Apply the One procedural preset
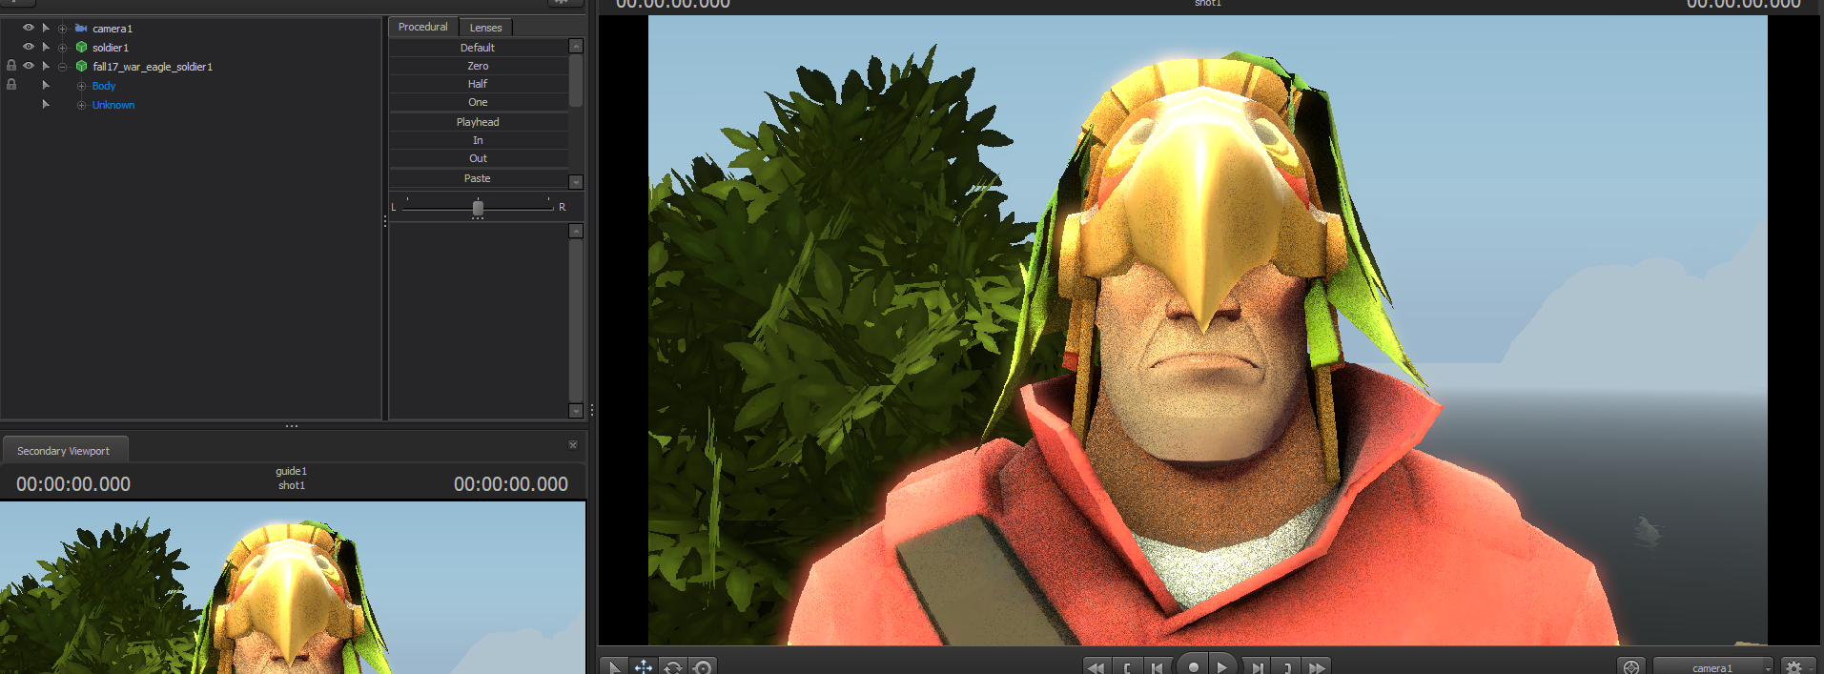The image size is (1824, 674). tap(478, 102)
